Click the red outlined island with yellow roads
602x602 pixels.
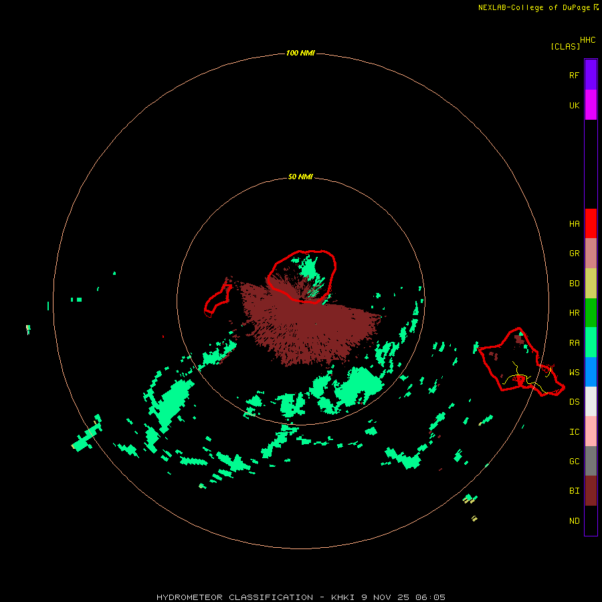pyautogui.click(x=520, y=363)
